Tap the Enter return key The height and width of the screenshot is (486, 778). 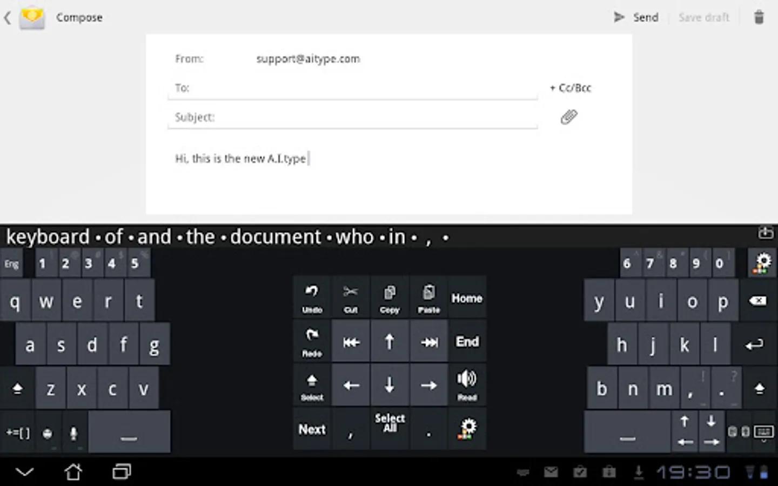click(755, 345)
